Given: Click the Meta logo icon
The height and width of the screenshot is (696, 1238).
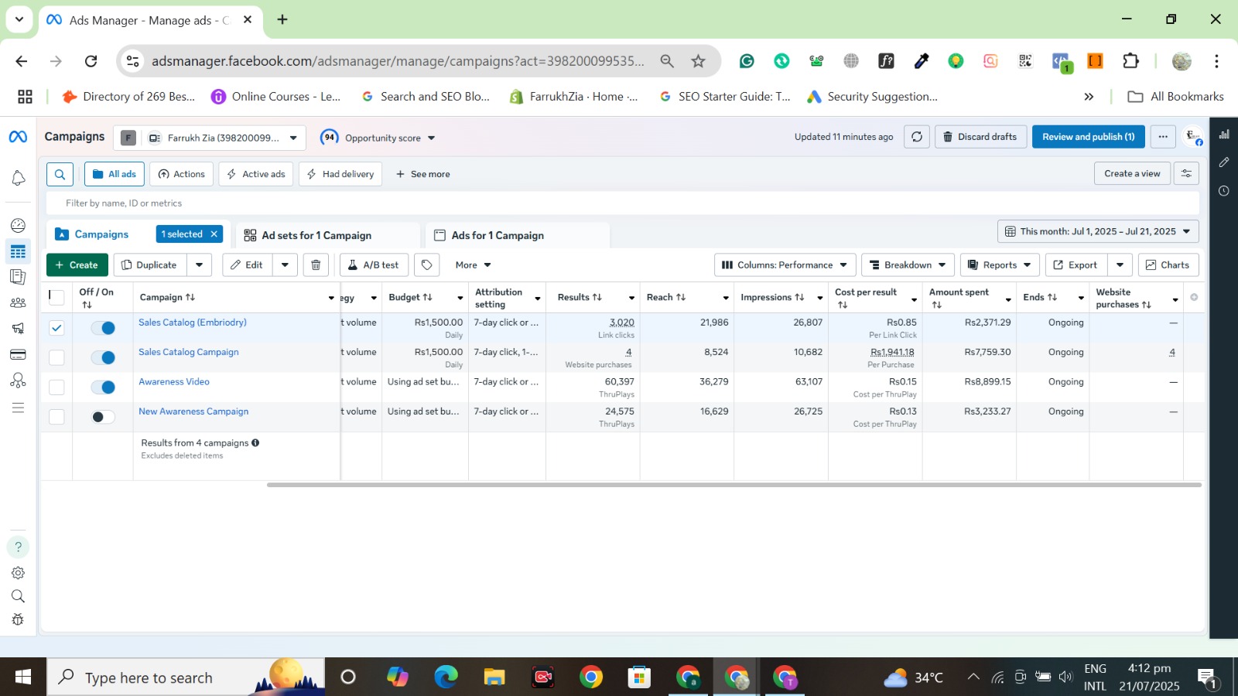Looking at the screenshot, I should click(x=18, y=137).
